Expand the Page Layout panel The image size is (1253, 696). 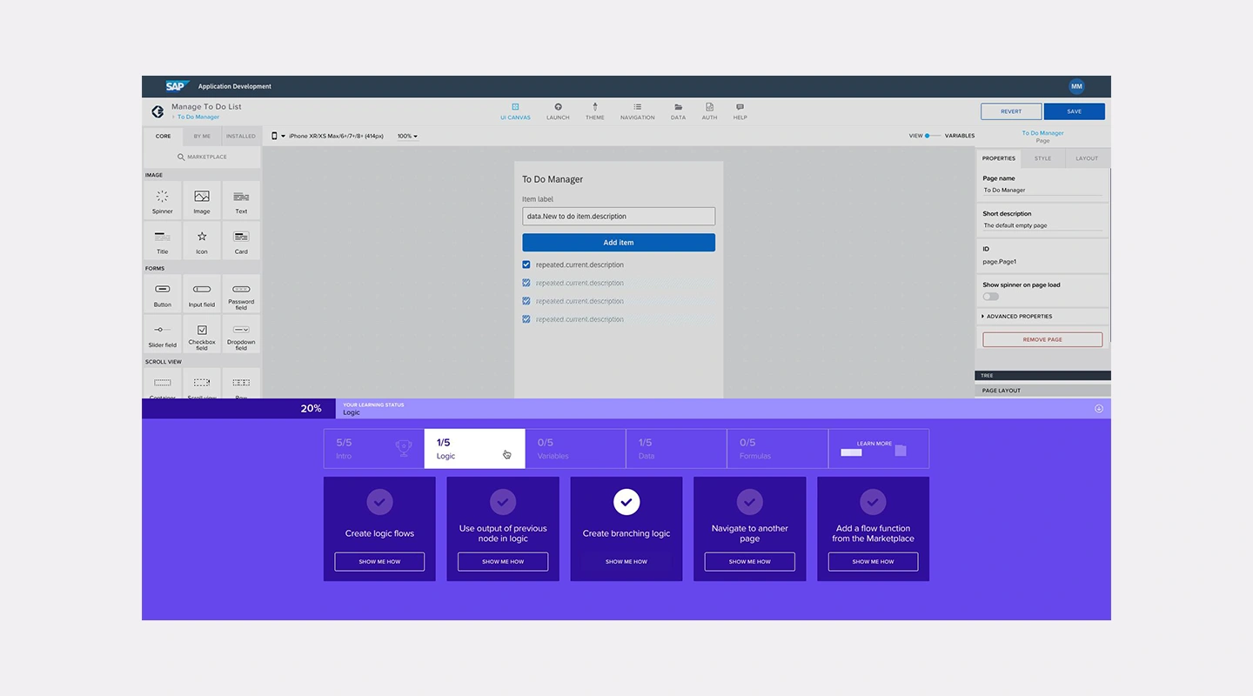tap(1042, 391)
